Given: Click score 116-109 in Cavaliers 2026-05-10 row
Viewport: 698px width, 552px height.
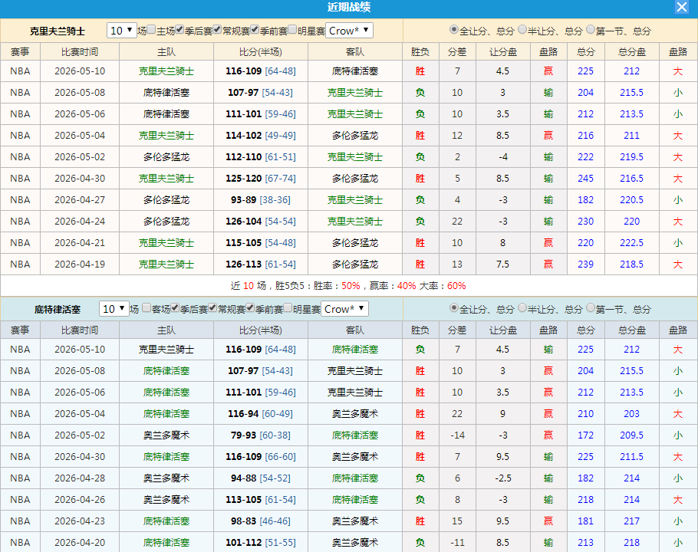Looking at the screenshot, I should click(243, 71).
